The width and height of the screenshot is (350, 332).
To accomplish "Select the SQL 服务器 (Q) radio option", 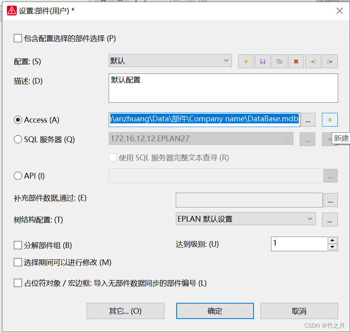I will pos(18,140).
